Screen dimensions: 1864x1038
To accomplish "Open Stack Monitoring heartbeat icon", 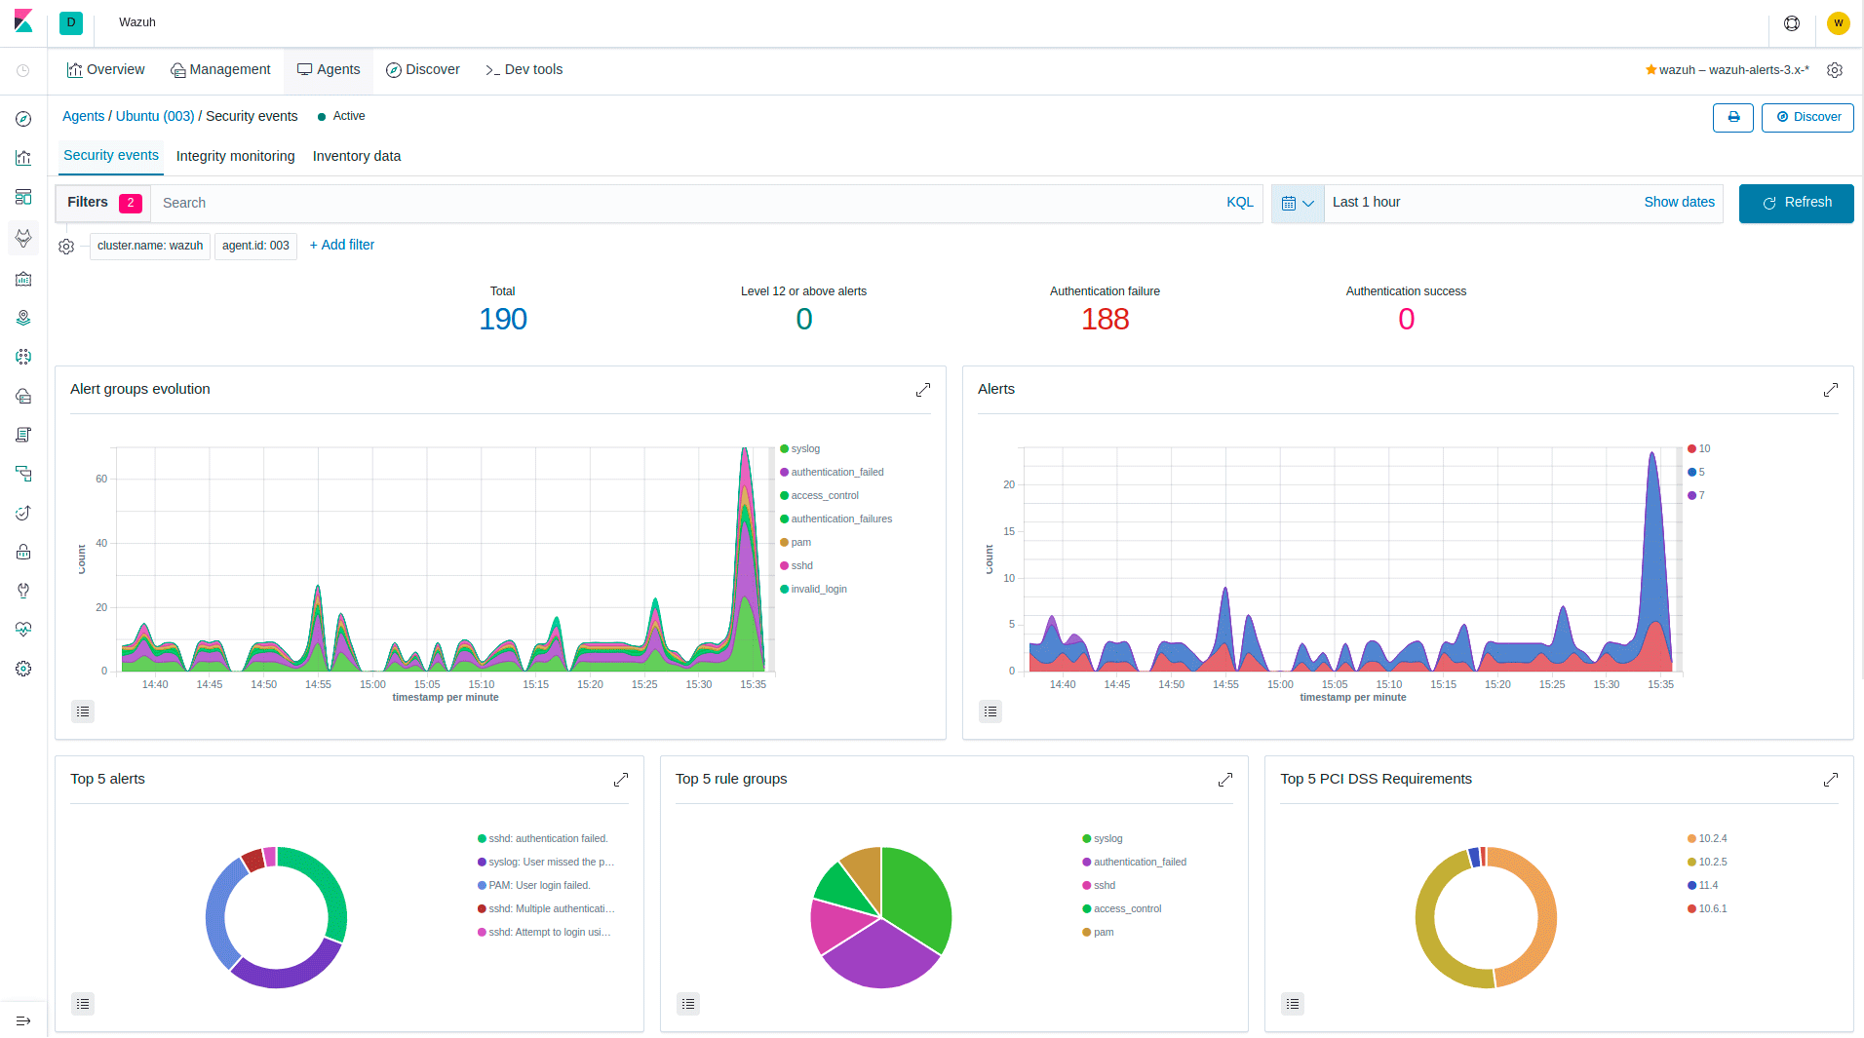I will [23, 630].
